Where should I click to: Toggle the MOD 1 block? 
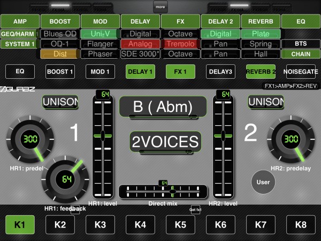click(x=100, y=71)
